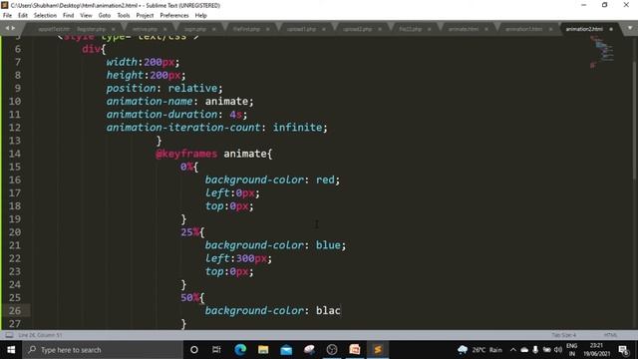Open Cortana circle icon
Image resolution: width=638 pixels, height=359 pixels.
(x=194, y=350)
